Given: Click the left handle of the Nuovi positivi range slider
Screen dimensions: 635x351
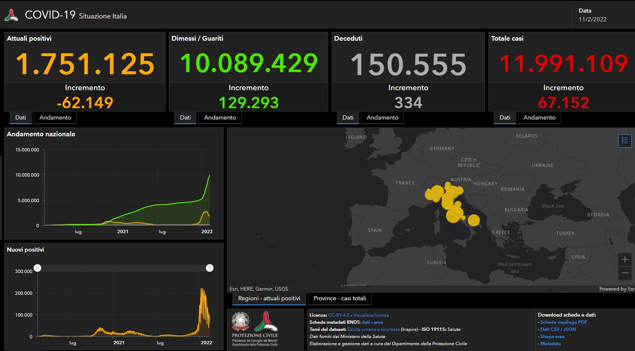Looking at the screenshot, I should point(37,268).
